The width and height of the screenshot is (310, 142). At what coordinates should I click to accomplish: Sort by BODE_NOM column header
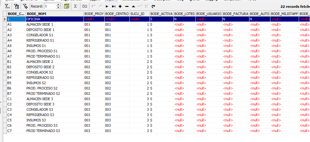coord(55,14)
